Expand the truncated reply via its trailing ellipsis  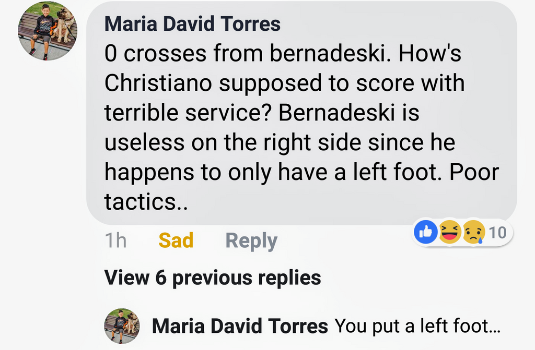(493, 327)
